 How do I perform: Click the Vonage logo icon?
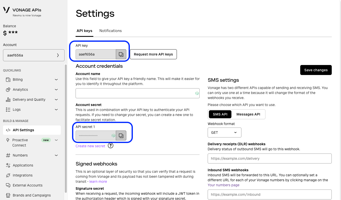point(7,10)
